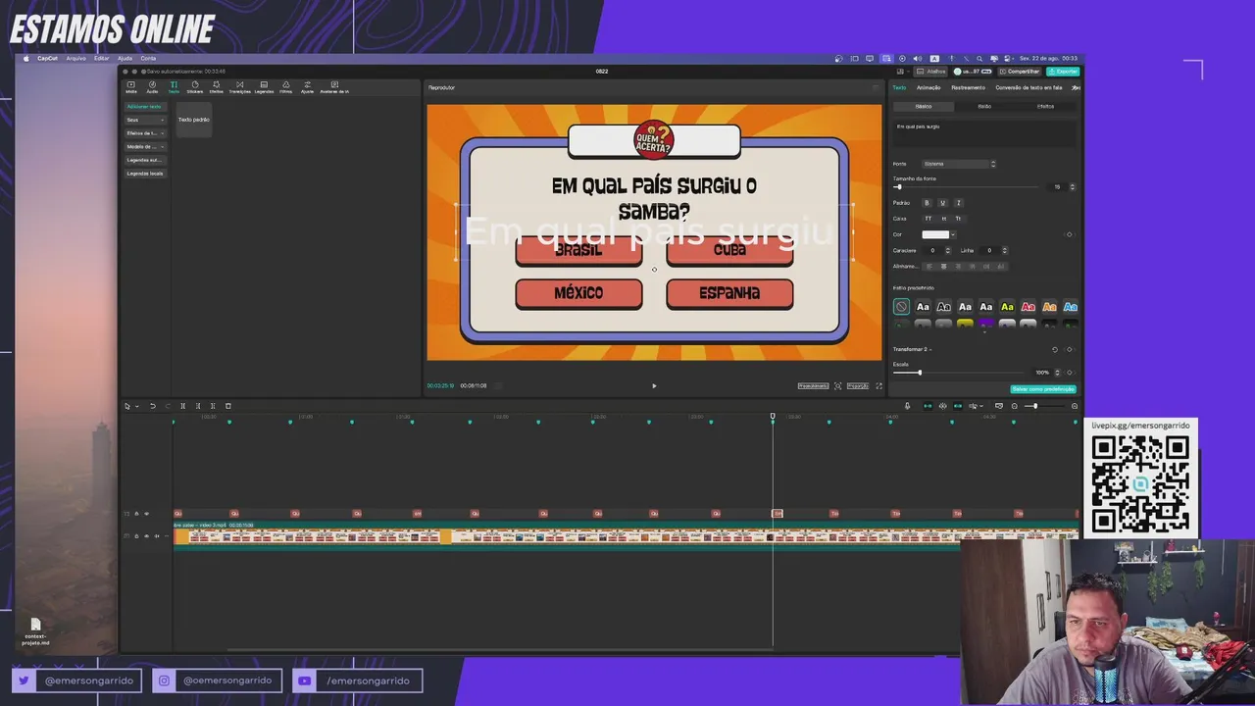Select the Básico sub-tab
Viewport: 1255px width, 706px height.
pyautogui.click(x=924, y=106)
